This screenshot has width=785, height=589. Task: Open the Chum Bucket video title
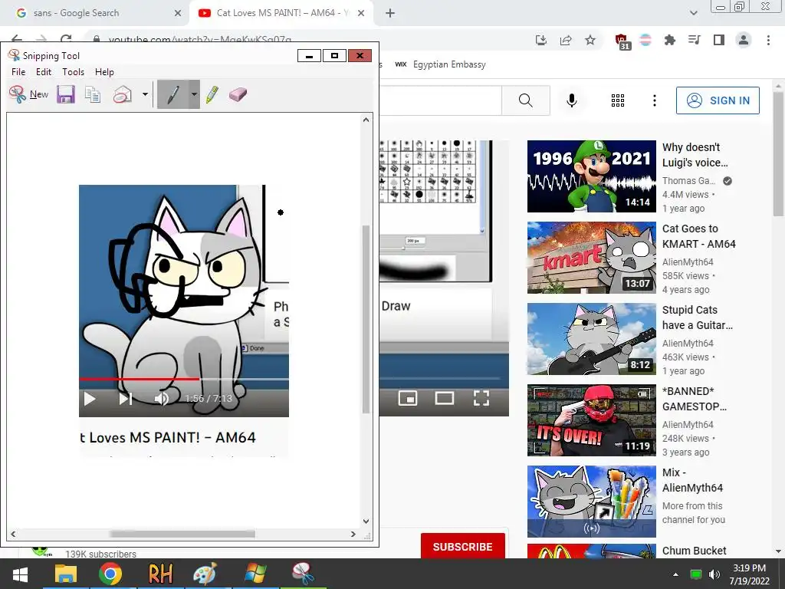[694, 551]
